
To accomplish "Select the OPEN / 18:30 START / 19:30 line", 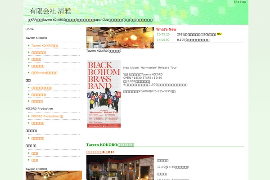I will click(143, 78).
